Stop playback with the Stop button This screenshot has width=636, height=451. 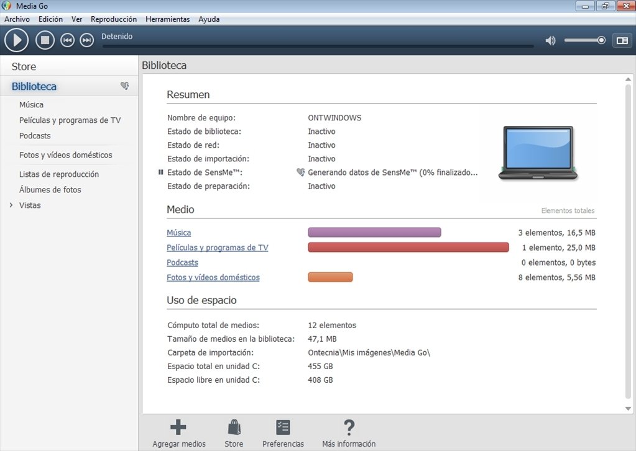pyautogui.click(x=45, y=40)
